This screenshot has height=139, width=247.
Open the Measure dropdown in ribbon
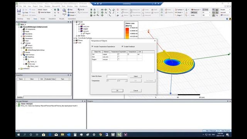196,10
